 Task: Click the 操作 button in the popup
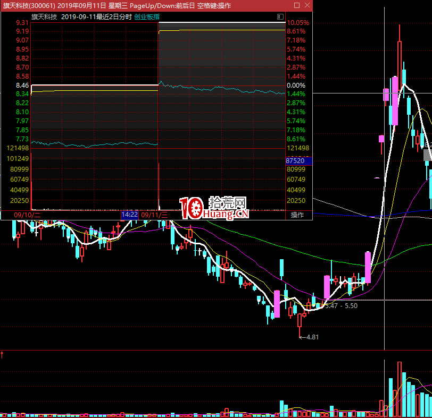[x=297, y=215]
